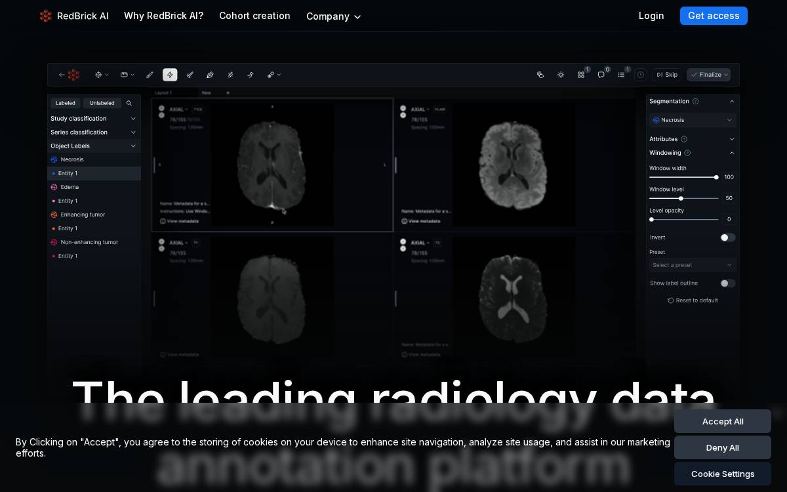
Task: Click the RedBrick AI logo icon
Action: [x=45, y=16]
